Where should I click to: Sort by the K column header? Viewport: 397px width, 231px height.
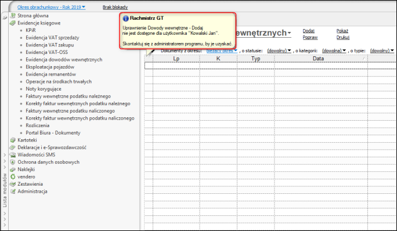tap(218, 59)
